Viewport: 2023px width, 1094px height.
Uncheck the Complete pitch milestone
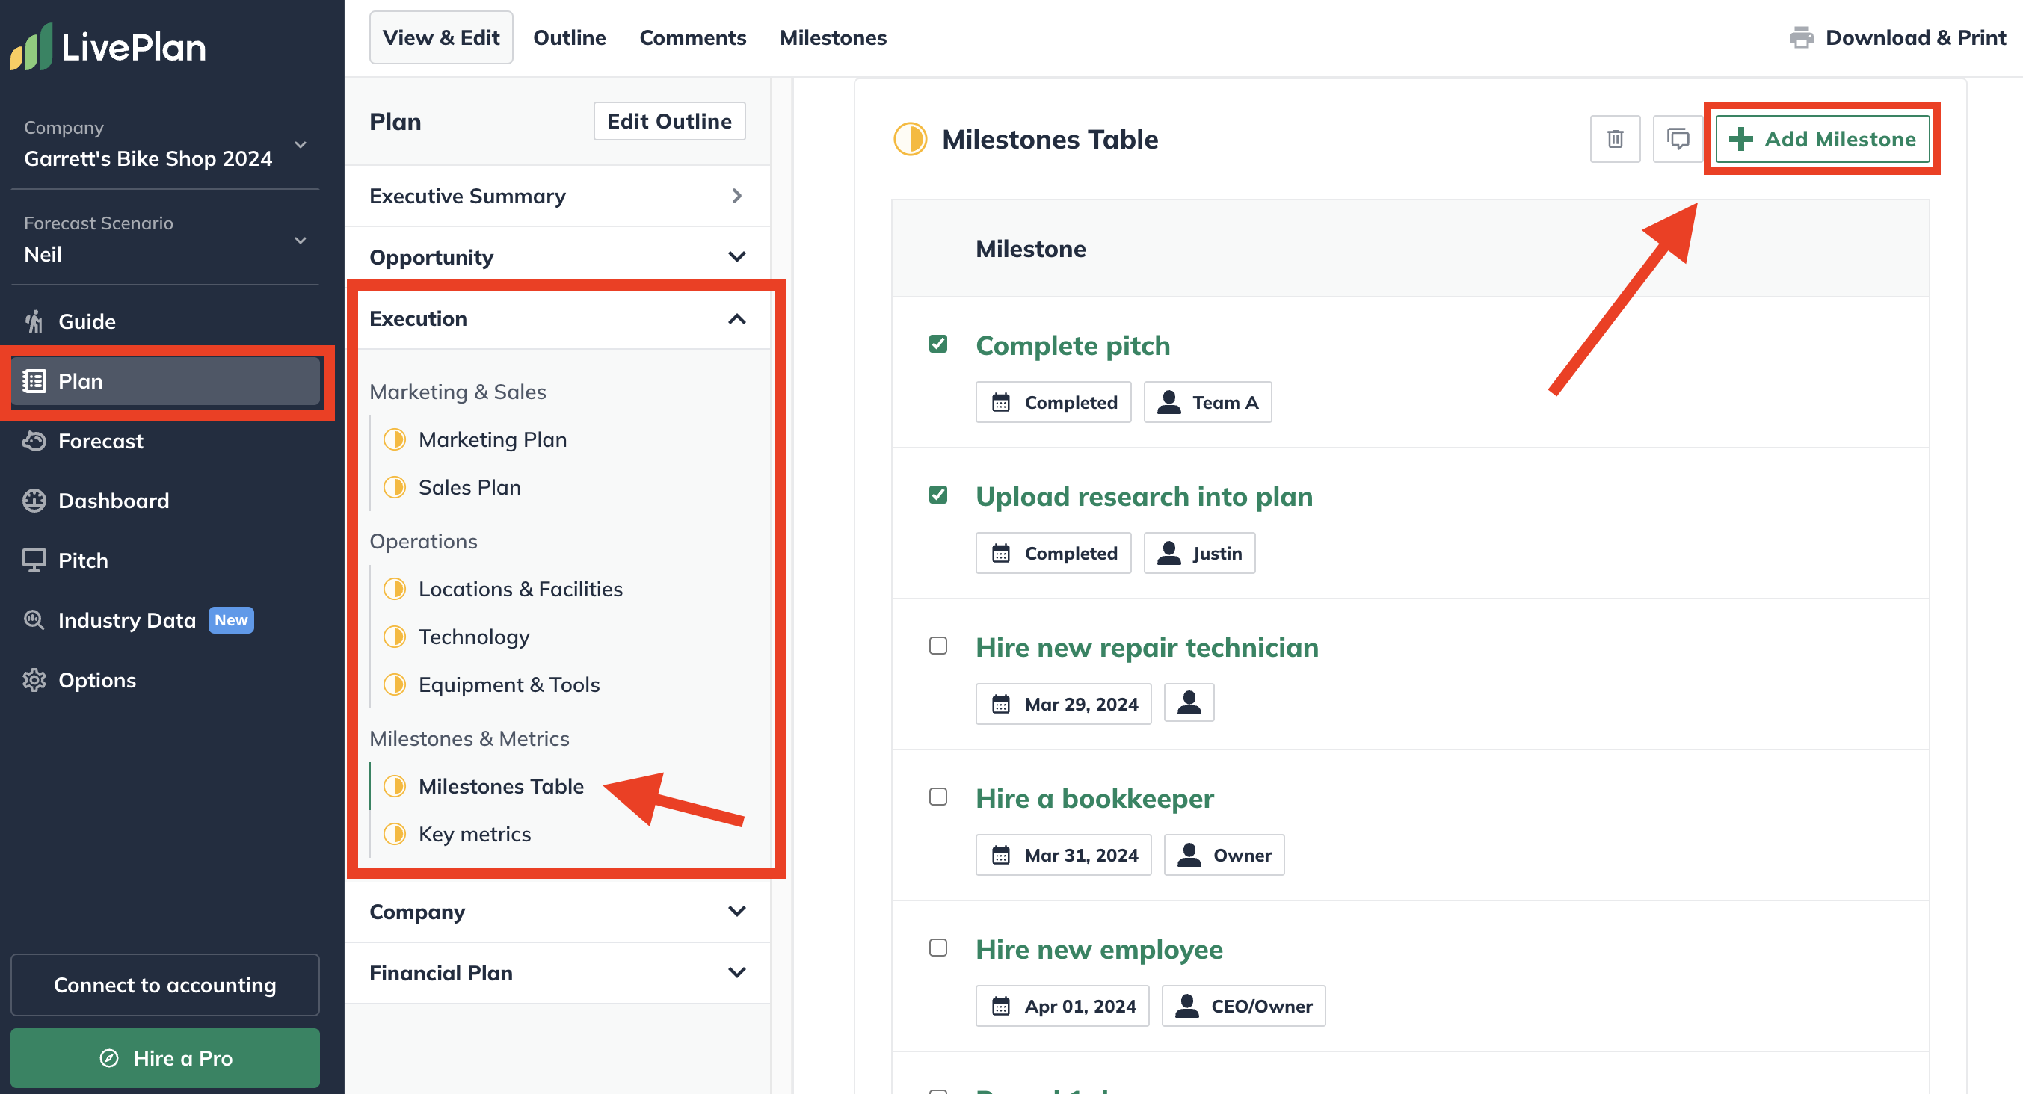tap(937, 344)
